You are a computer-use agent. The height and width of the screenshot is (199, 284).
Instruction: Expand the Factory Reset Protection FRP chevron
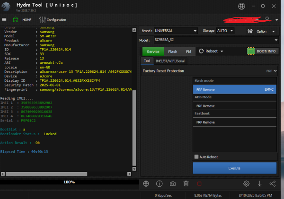(x=275, y=71)
